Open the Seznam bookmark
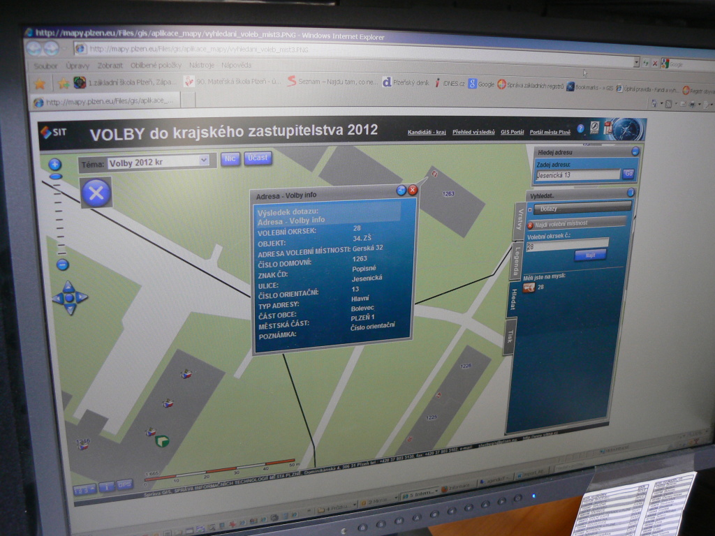Image resolution: width=715 pixels, height=536 pixels. tap(332, 82)
